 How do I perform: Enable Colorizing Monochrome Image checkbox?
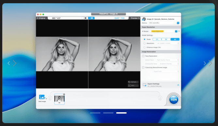point(143,67)
